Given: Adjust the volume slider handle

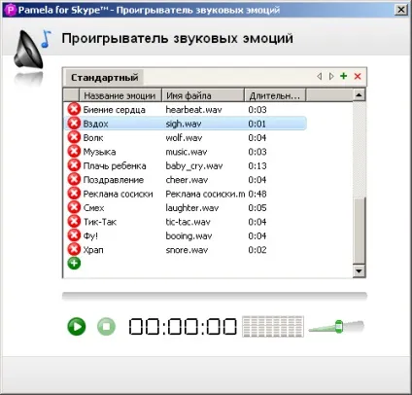Looking at the screenshot, I should [339, 326].
